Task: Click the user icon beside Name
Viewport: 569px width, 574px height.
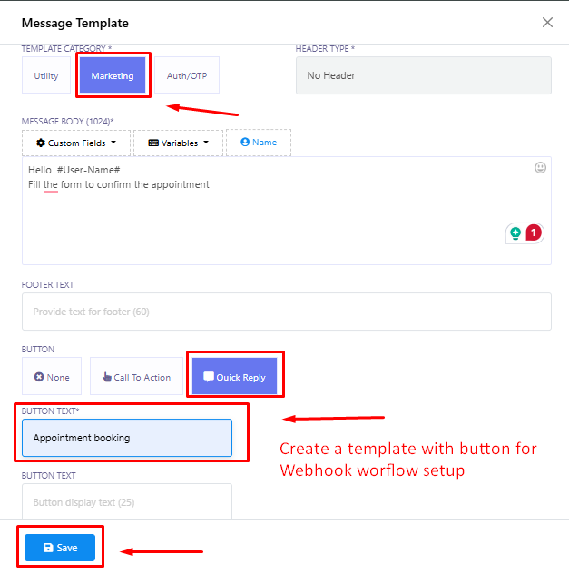Action: [x=245, y=142]
